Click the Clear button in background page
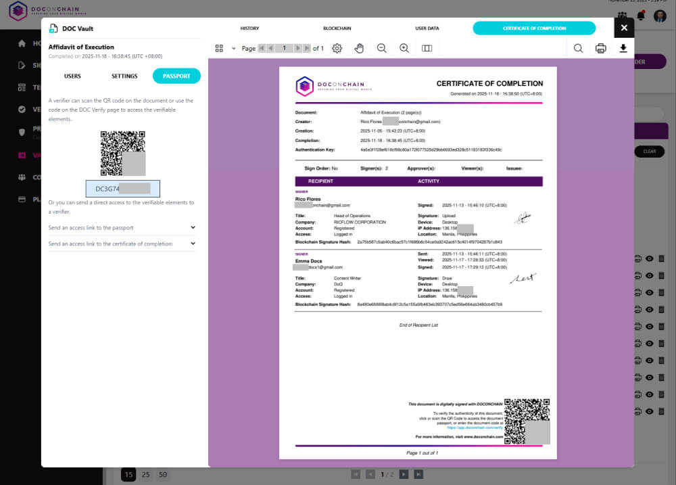Screen dimensions: 676x485 coord(649,152)
